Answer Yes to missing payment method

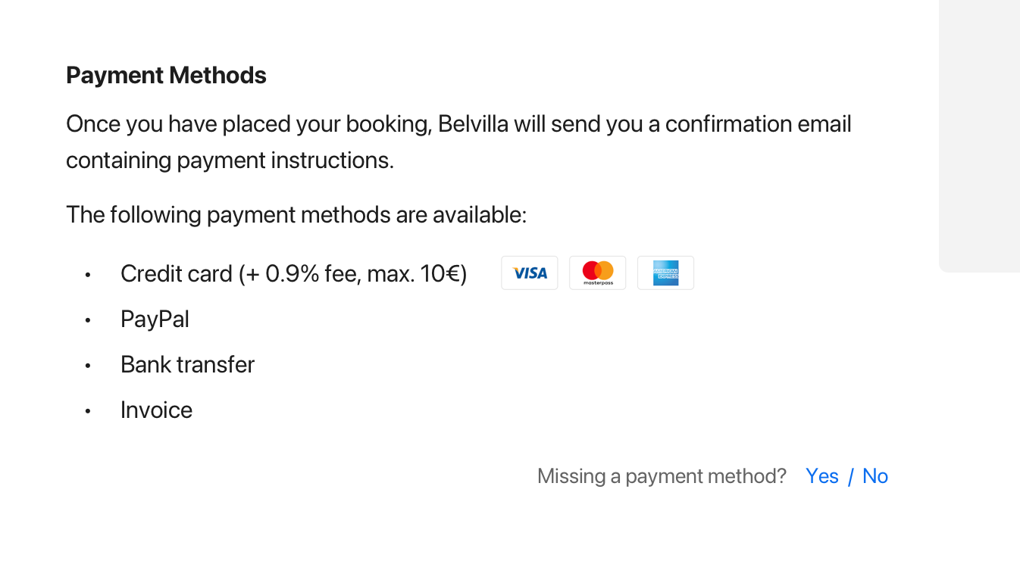(x=822, y=476)
